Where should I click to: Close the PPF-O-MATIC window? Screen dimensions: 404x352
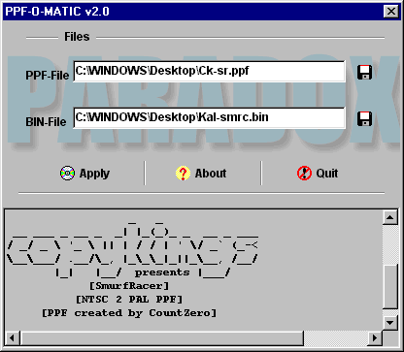[x=391, y=12]
